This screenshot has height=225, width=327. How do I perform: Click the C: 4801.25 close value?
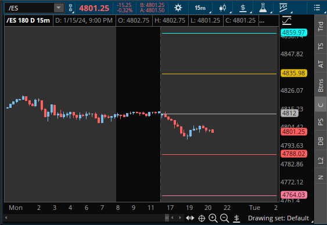click(x=240, y=20)
